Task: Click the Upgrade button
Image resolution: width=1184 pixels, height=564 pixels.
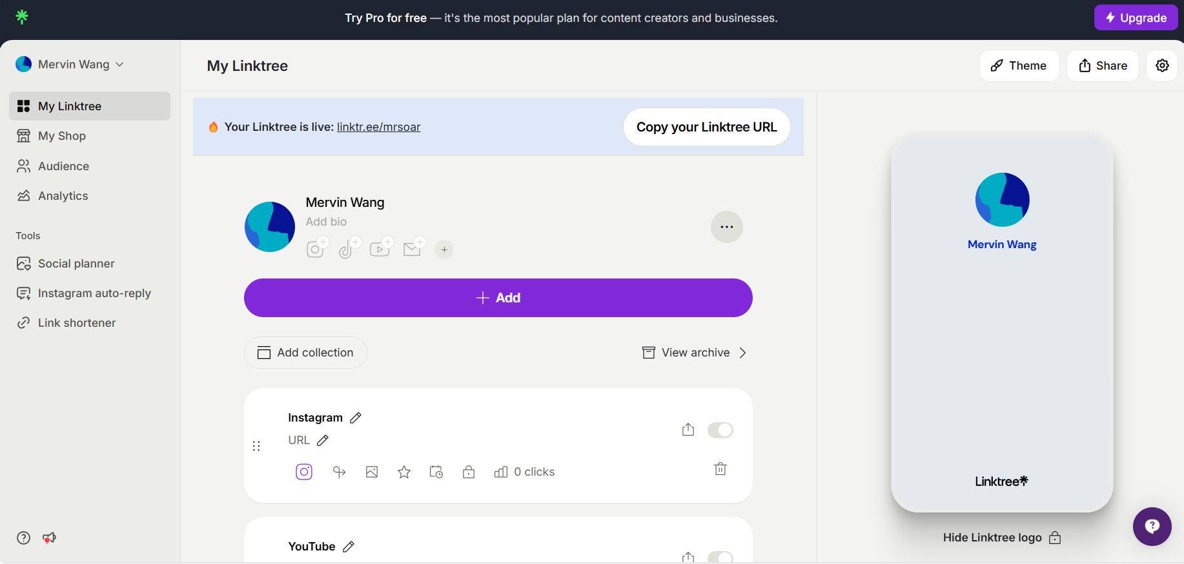Action: 1136,17
